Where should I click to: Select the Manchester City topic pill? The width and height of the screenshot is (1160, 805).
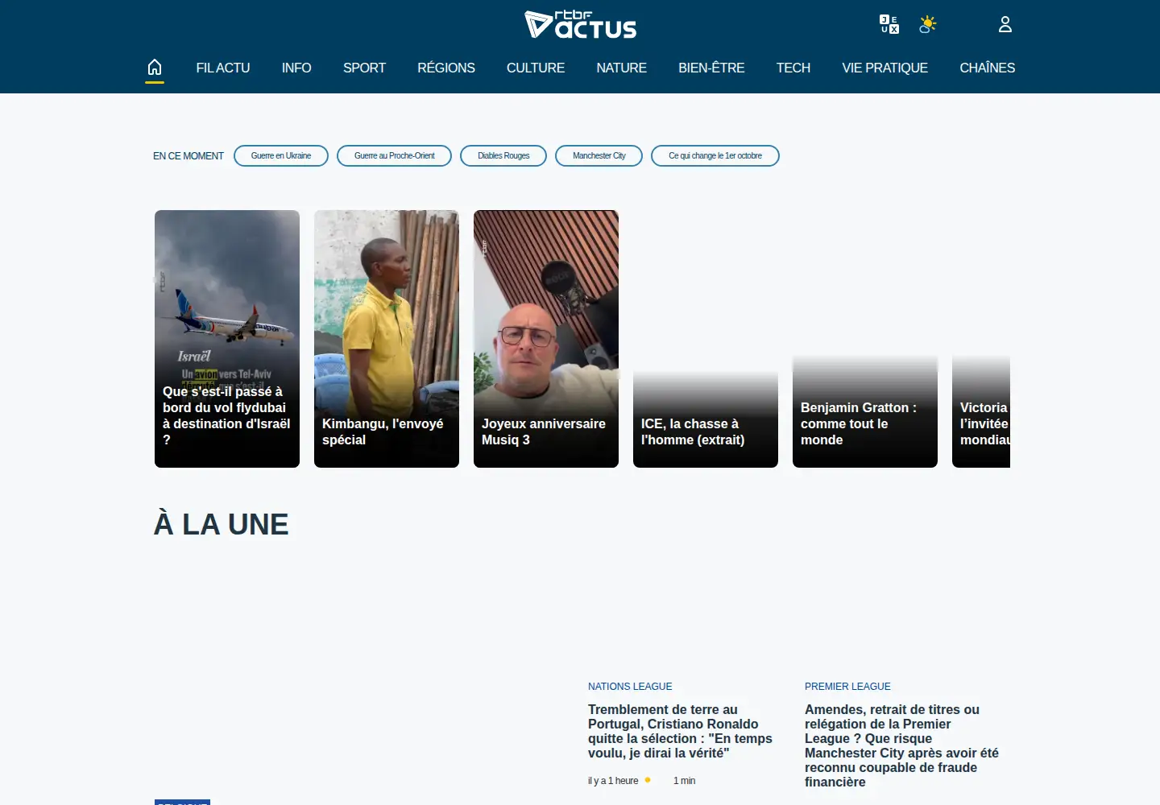coord(599,156)
